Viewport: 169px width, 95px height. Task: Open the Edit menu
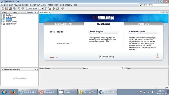coord(6,5)
